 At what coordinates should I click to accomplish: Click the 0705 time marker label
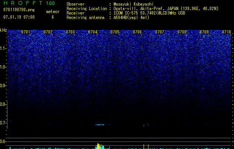click(x=115, y=32)
